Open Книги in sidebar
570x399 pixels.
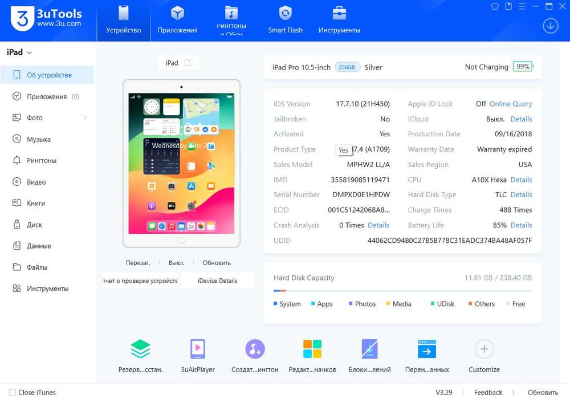tap(47, 203)
